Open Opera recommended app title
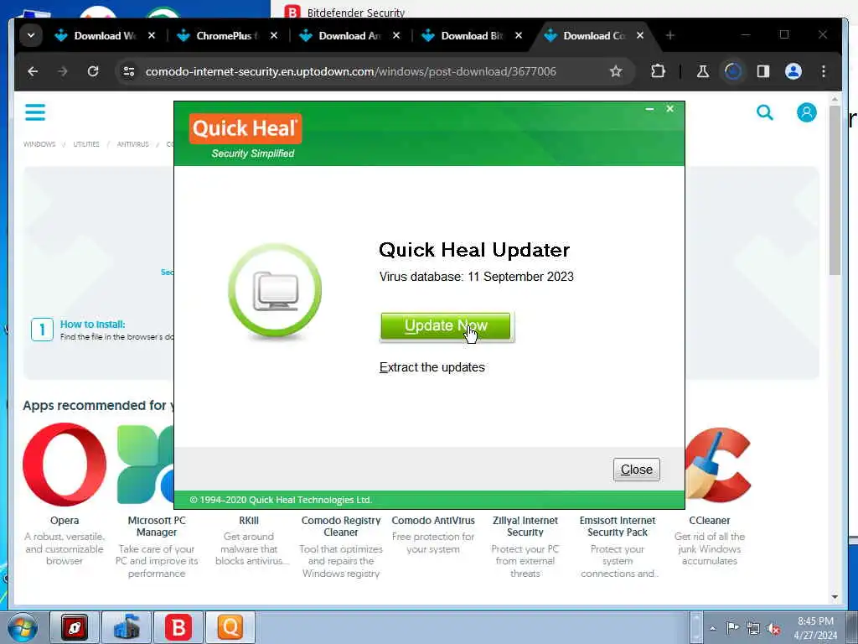The height and width of the screenshot is (644, 858). point(65,521)
